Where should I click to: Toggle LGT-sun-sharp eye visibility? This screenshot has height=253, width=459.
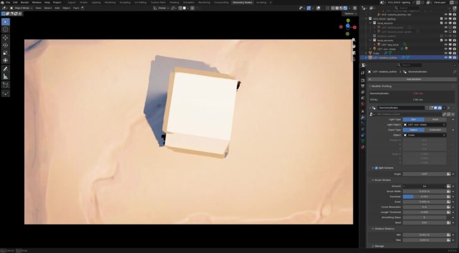coord(446,49)
